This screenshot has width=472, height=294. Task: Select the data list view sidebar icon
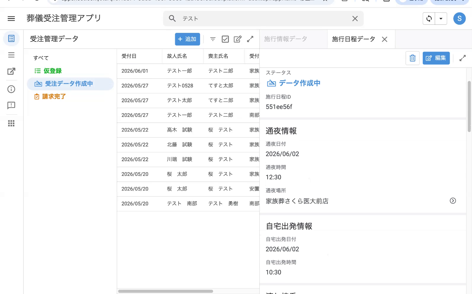tap(11, 39)
